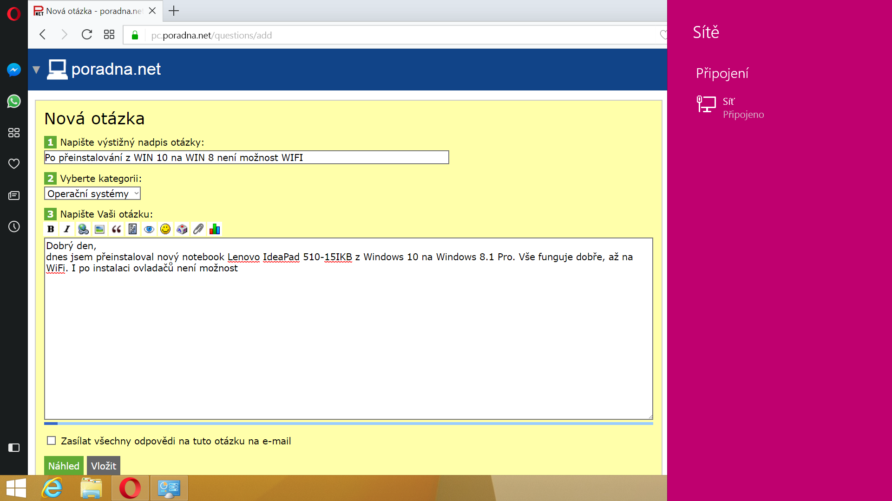Viewport: 892px width, 501px height.
Task: Open Messenger in Opera sidebar
Action: [x=14, y=70]
